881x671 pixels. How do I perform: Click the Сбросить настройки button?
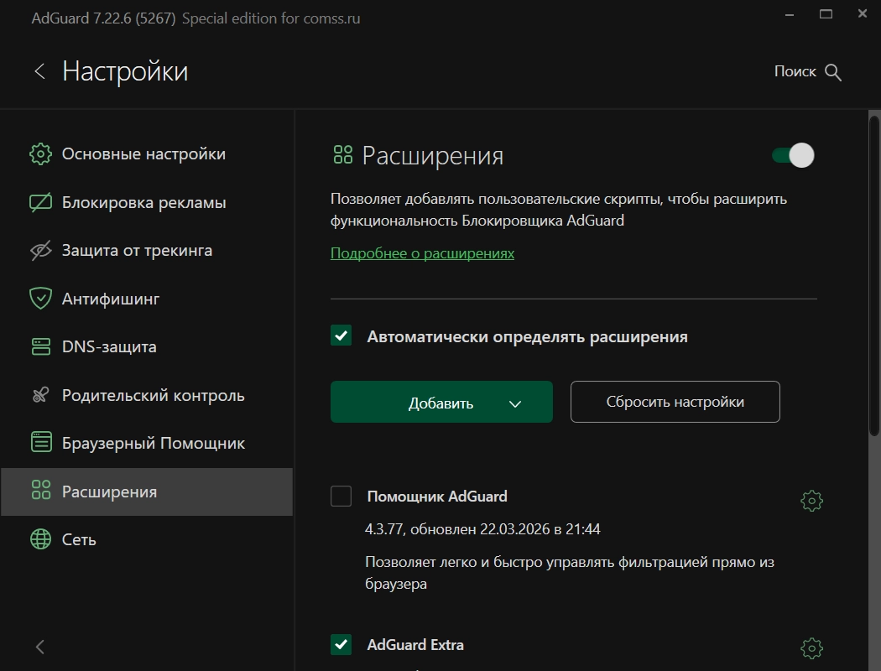point(675,402)
